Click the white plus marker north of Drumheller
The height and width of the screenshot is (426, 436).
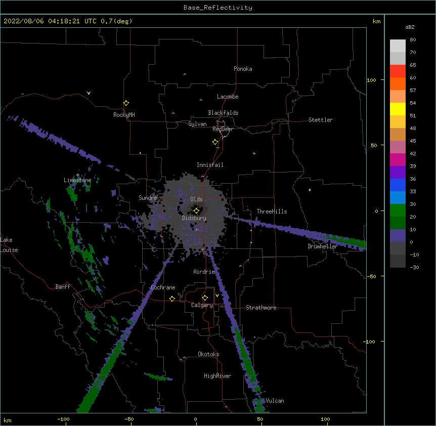(310, 190)
